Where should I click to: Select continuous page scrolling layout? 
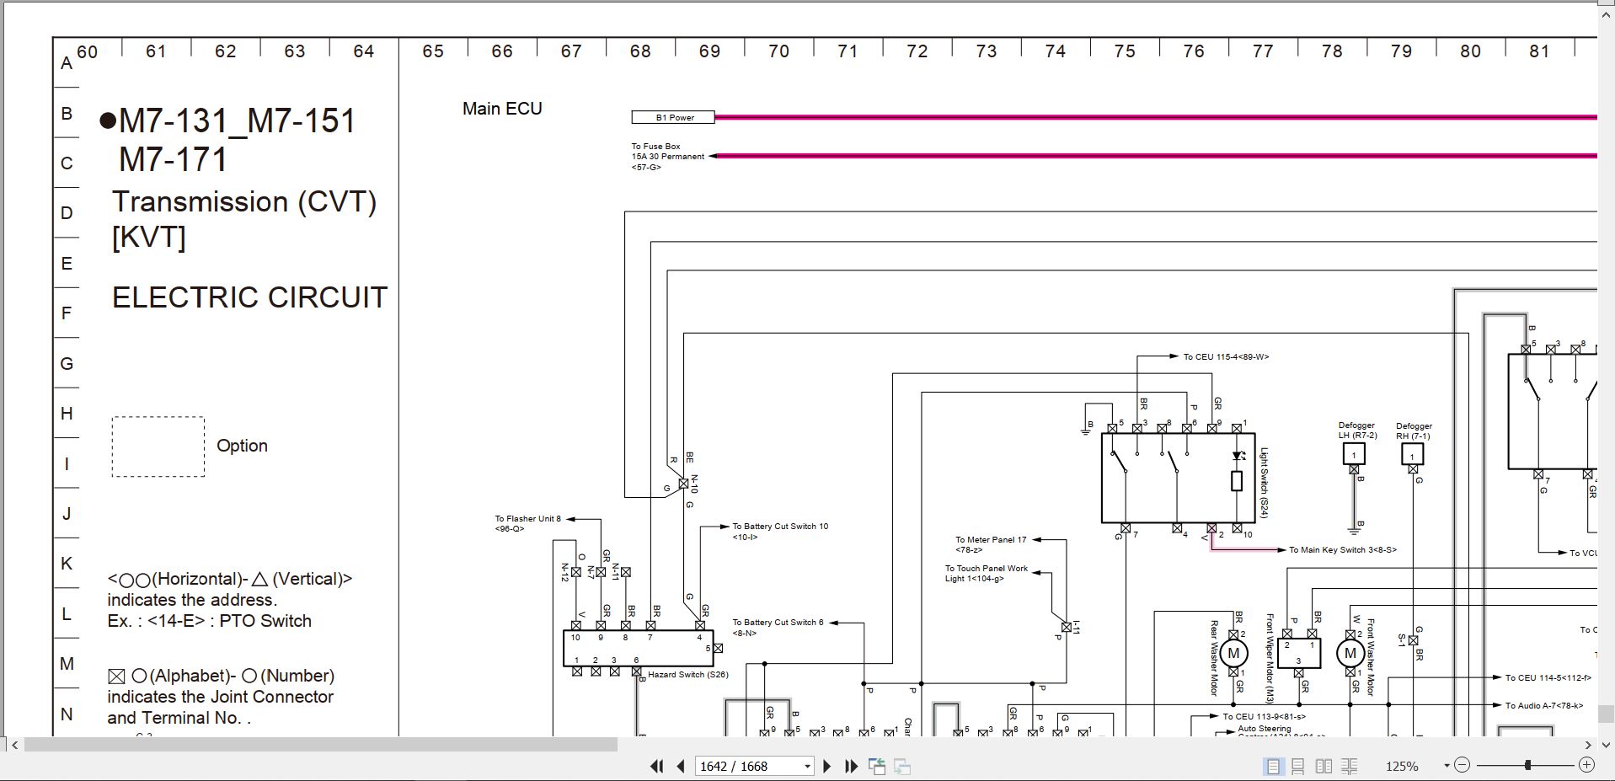tap(1298, 766)
